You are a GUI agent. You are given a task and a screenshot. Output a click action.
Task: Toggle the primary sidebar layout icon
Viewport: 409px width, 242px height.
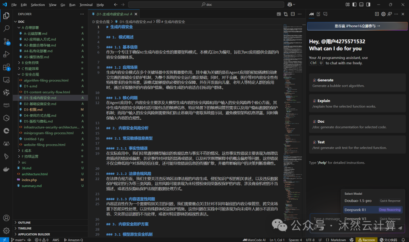[354, 5]
